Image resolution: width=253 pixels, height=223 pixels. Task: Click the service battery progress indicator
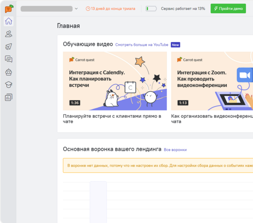pyautogui.click(x=151, y=8)
